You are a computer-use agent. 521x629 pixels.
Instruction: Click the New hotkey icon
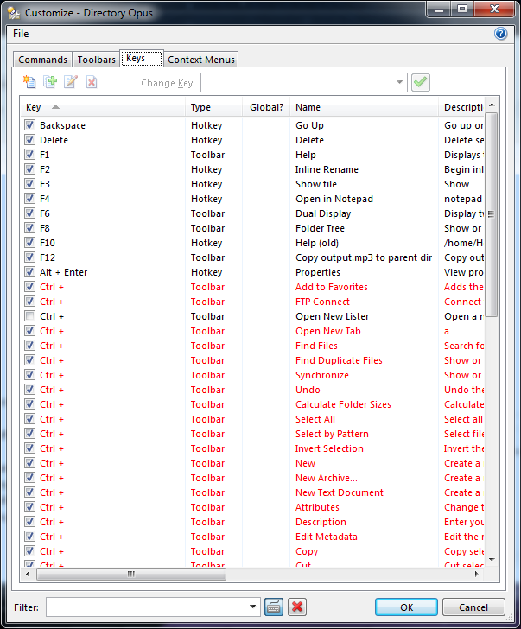tap(29, 82)
